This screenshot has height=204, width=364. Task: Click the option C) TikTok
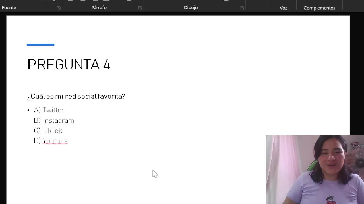48,131
